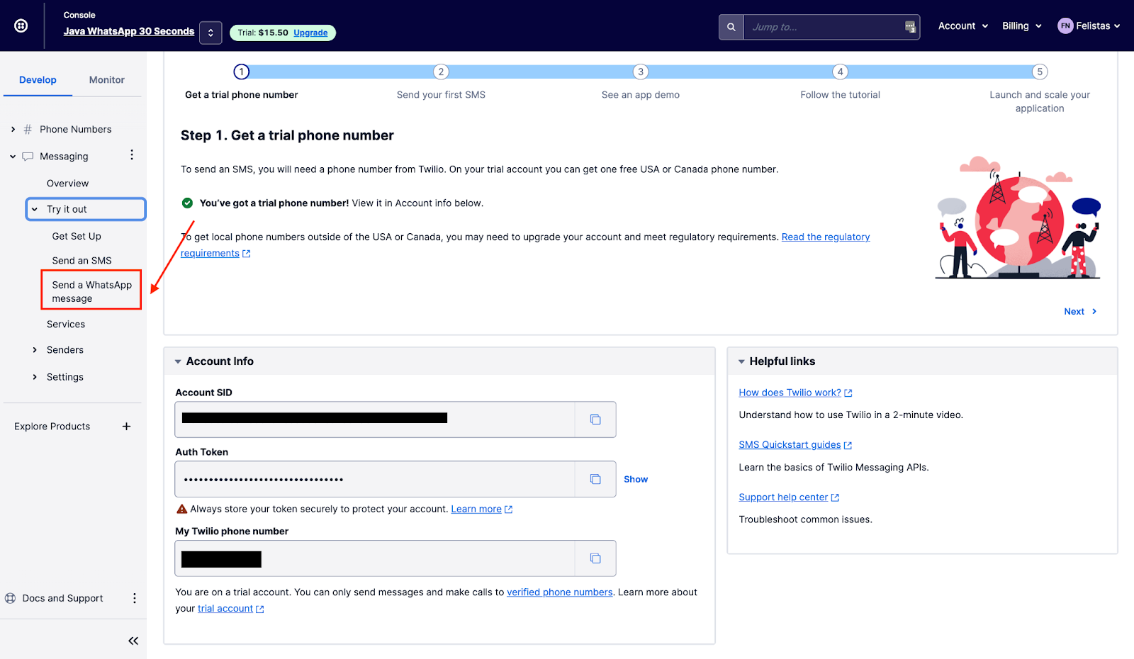Open Docs and Support more options
The image size is (1134, 659).
tap(135, 598)
